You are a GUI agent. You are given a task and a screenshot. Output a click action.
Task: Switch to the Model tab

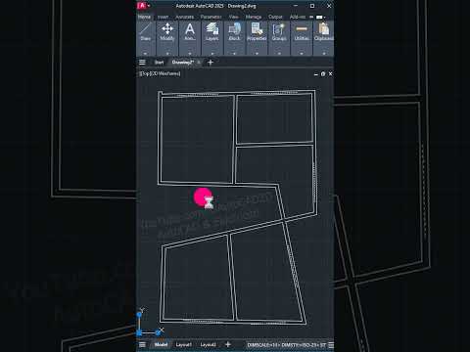161,344
